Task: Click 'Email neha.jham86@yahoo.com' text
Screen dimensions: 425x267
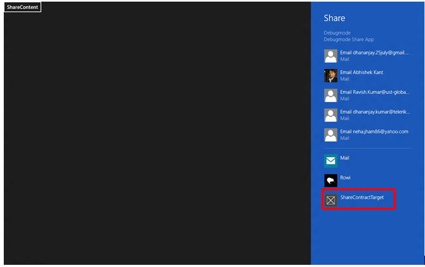Action: point(374,132)
